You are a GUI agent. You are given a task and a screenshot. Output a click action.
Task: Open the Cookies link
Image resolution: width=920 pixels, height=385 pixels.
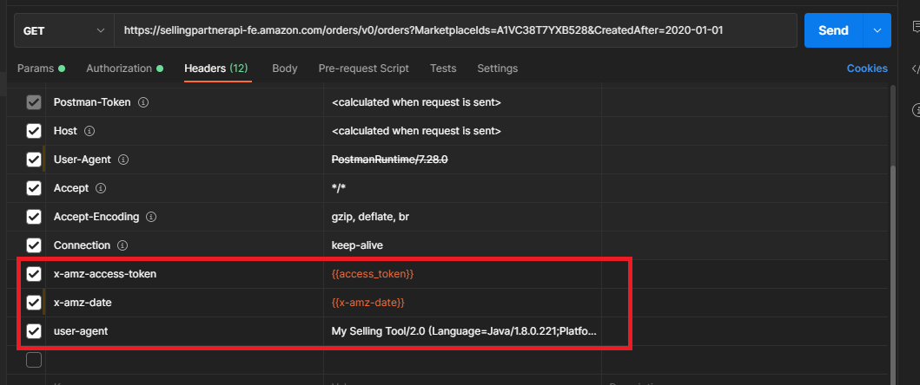tap(866, 69)
